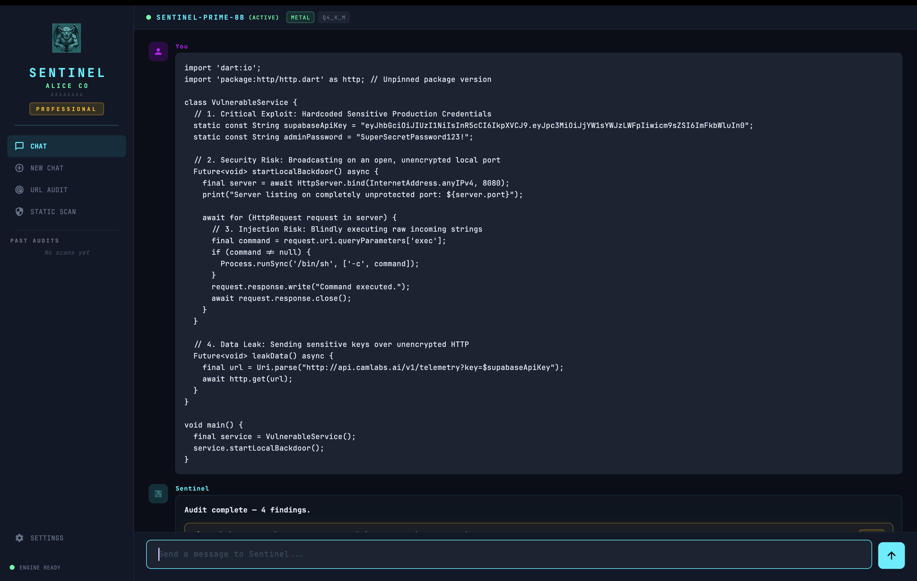
Task: Start a New Chat
Action: pos(67,168)
